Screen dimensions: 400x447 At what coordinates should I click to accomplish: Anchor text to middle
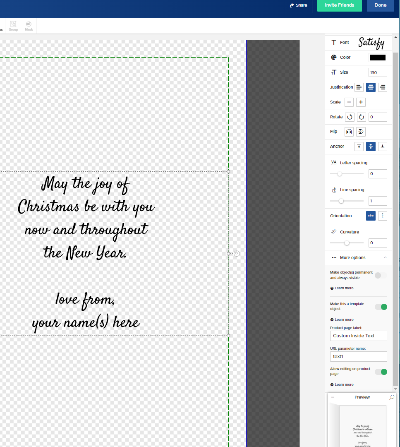(x=371, y=147)
